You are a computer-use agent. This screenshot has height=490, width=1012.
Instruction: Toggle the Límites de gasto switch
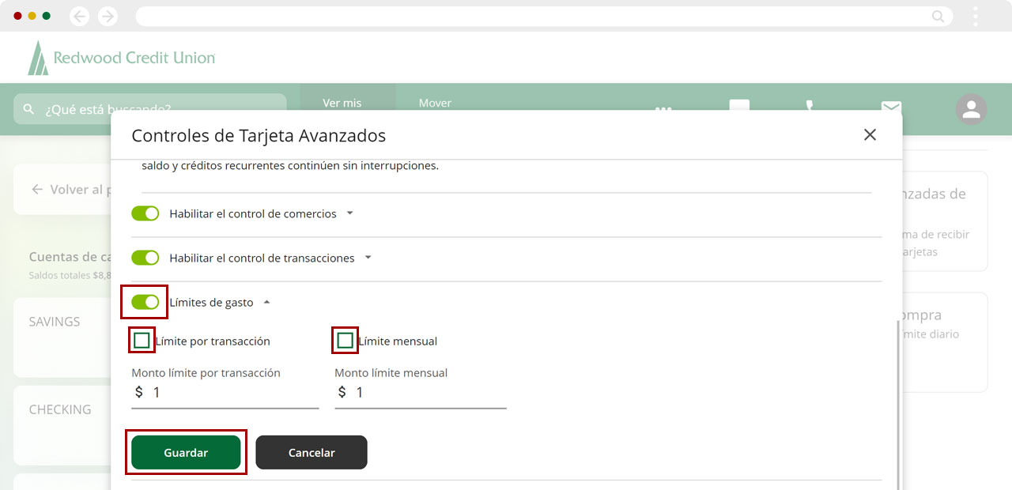(x=145, y=302)
